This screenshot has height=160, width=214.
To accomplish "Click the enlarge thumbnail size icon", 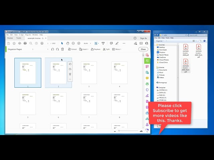I will coord(141,131).
